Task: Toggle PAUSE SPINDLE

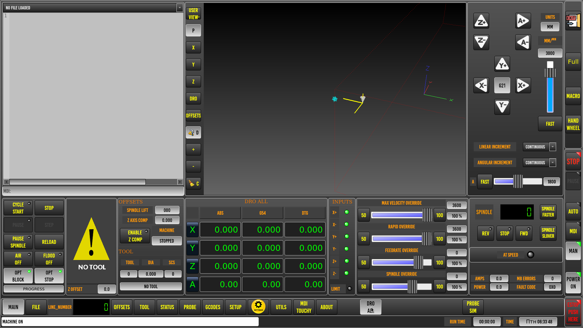Action: [x=18, y=242]
